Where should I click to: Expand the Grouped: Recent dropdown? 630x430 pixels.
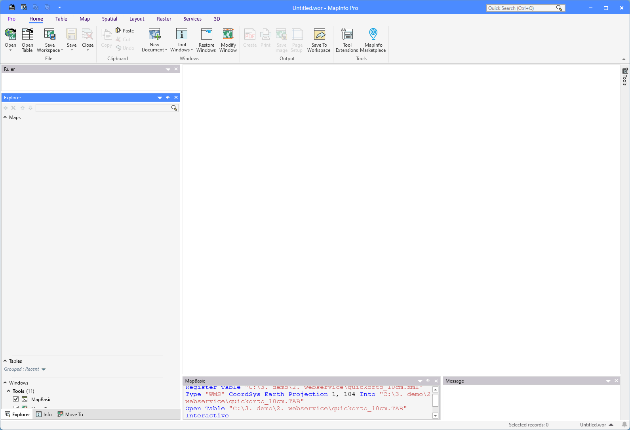tap(44, 369)
